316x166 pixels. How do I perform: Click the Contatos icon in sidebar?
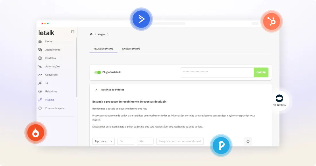point(40,58)
